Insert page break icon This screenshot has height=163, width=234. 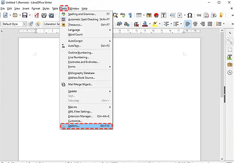[x=173, y=15]
